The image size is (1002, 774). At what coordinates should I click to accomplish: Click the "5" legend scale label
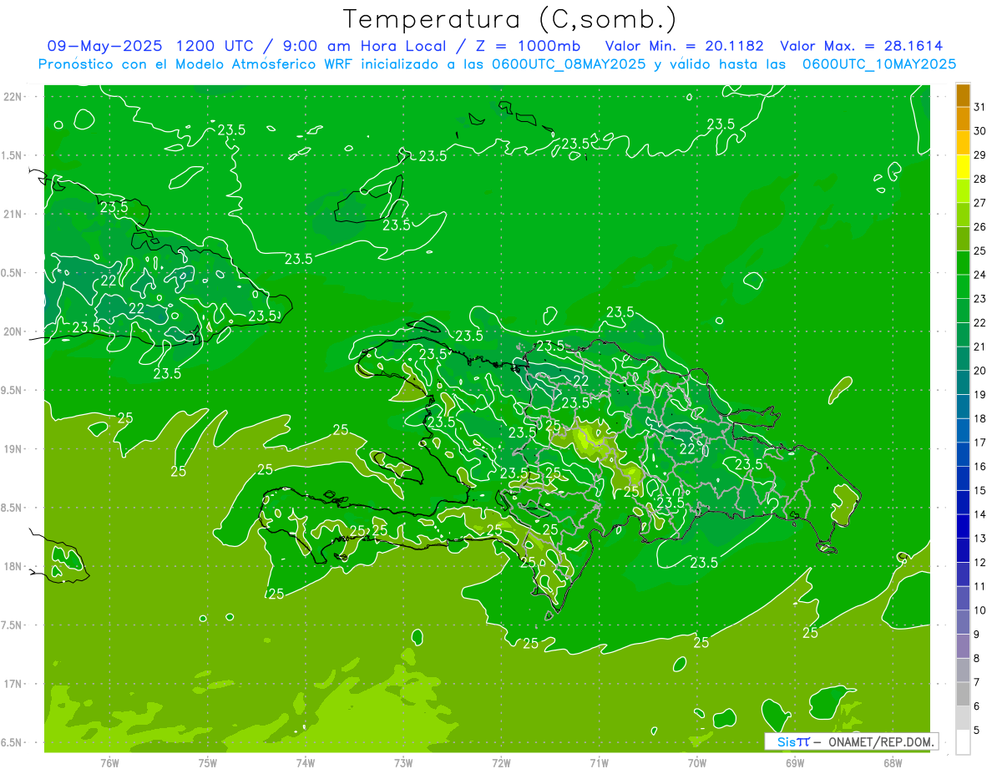coord(976,731)
